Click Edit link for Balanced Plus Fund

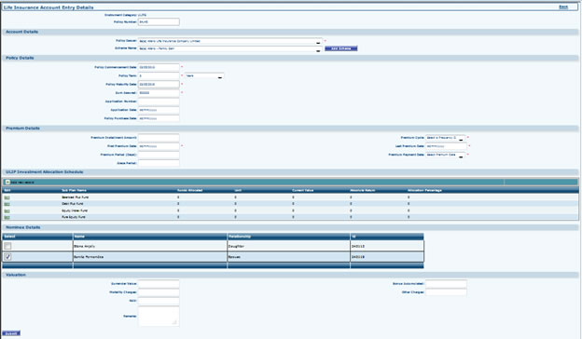7,197
